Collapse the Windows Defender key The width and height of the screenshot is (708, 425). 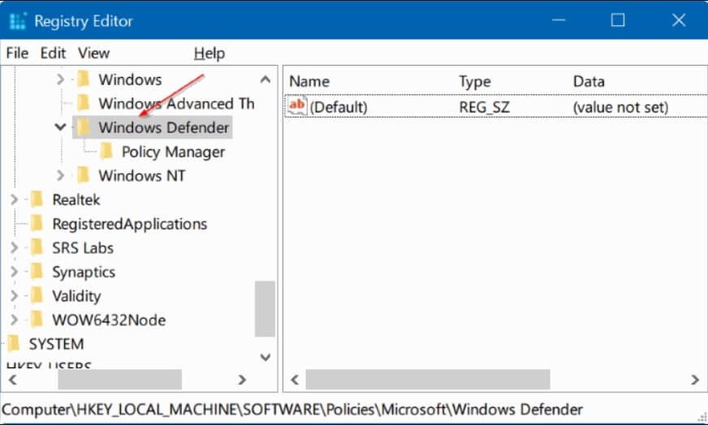[60, 127]
